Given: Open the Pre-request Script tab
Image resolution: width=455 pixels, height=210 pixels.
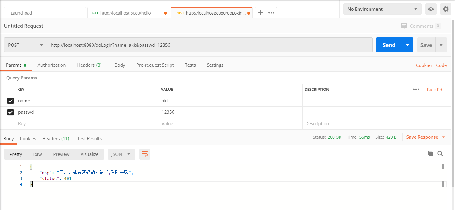Looking at the screenshot, I should pos(155,65).
